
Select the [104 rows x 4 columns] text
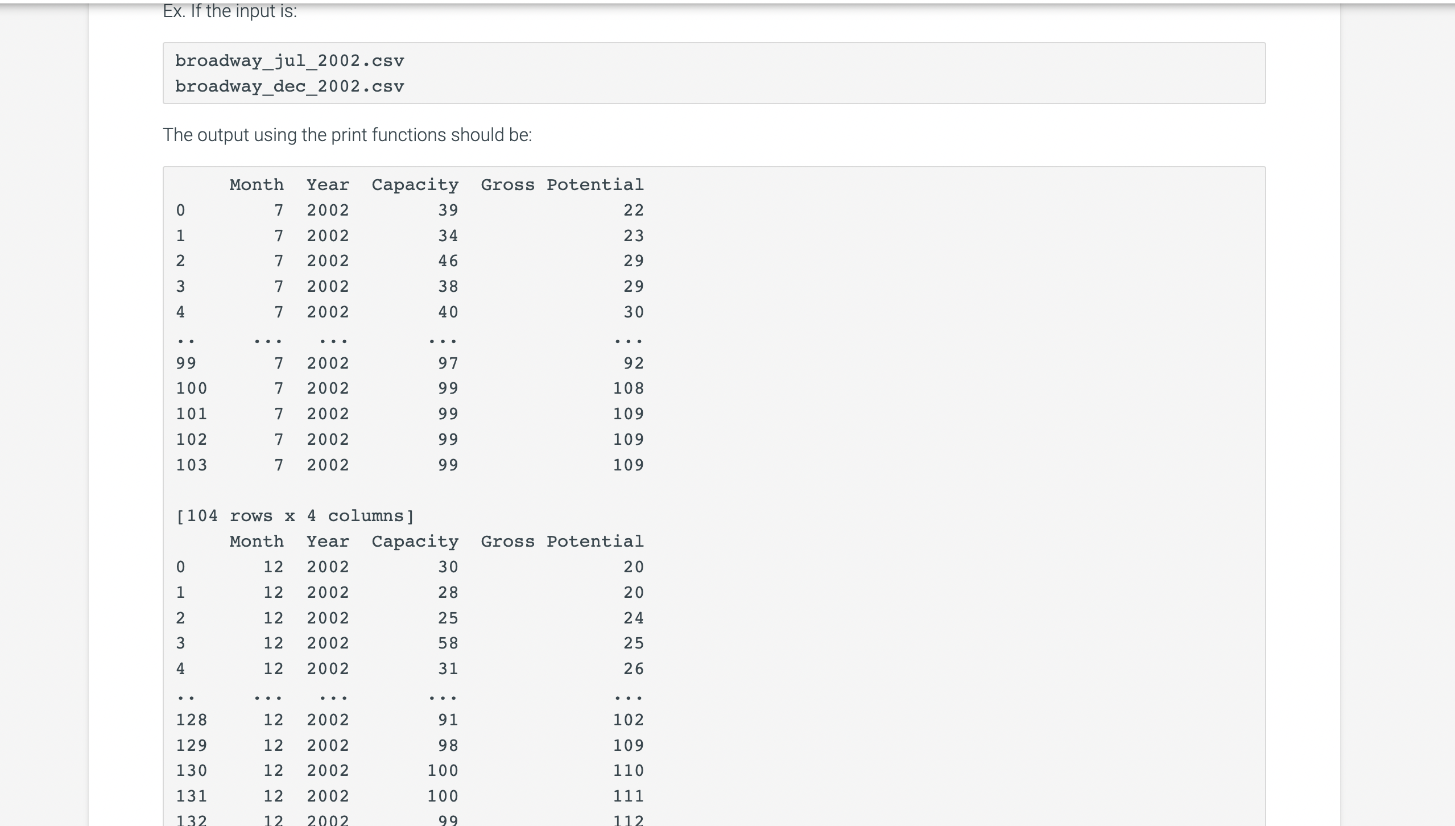[x=294, y=515]
